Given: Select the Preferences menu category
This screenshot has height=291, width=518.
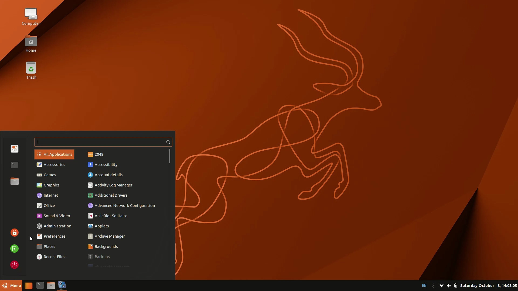Looking at the screenshot, I should click(54, 236).
